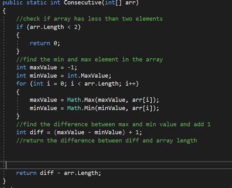This screenshot has width=232, height=188.
Task: Click the 'int diff' declaration line
Action: [79, 132]
